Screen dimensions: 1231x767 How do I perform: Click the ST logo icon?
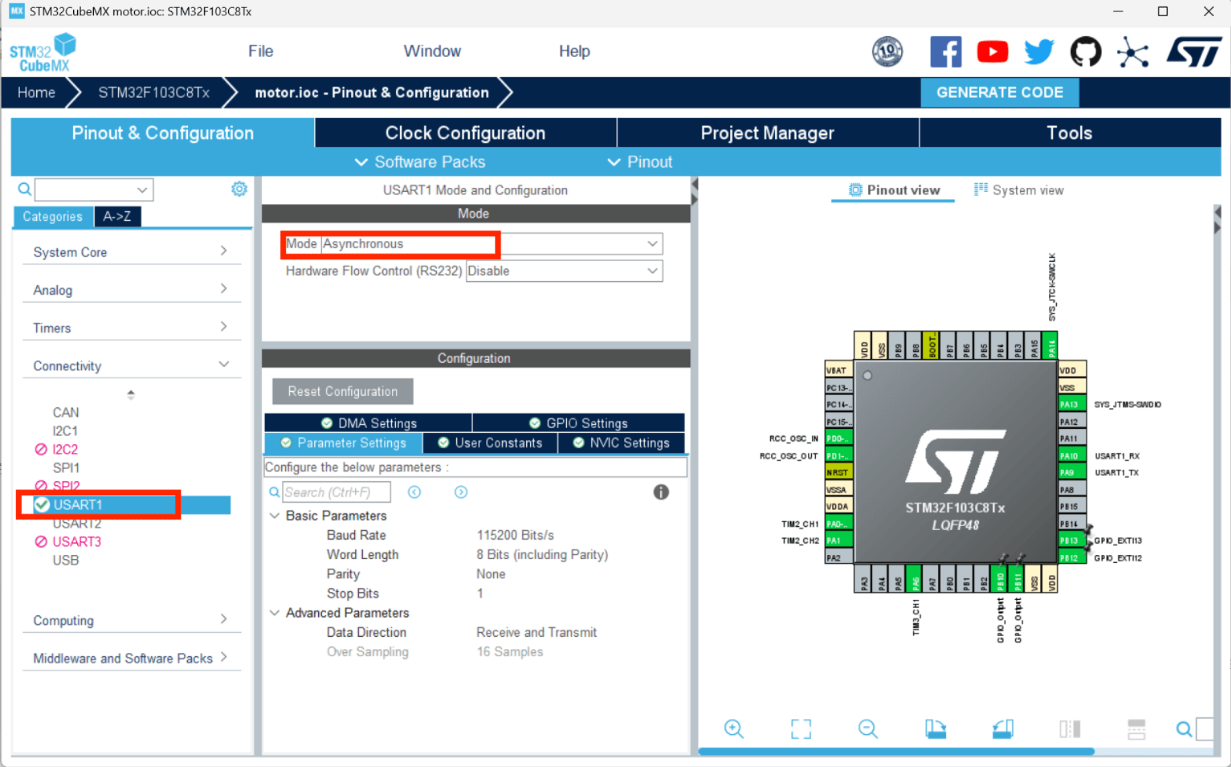pyautogui.click(x=1193, y=52)
